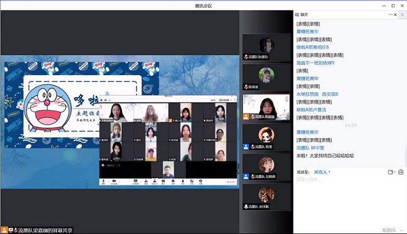Click sender name 水果狂想曲 陈安琪8
Image resolution: width=407 pixels, height=234 pixels.
point(317,94)
